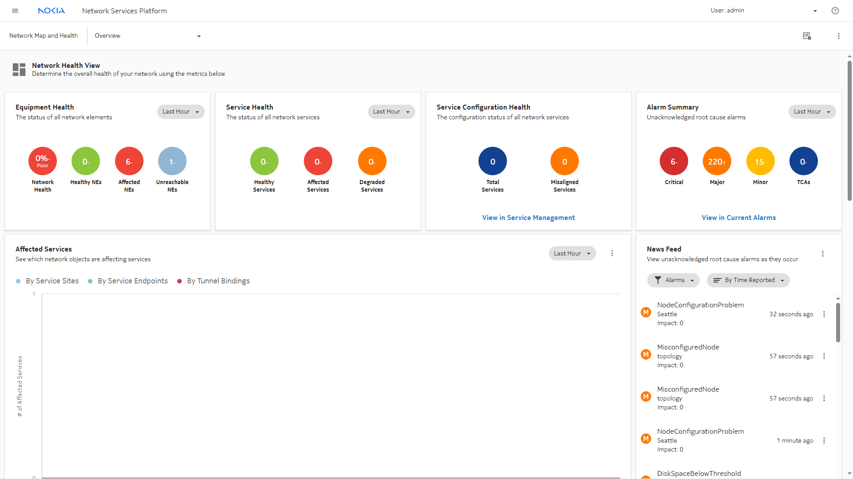Open Affected Services Last Hour dropdown
This screenshot has height=479, width=853.
tap(572, 254)
